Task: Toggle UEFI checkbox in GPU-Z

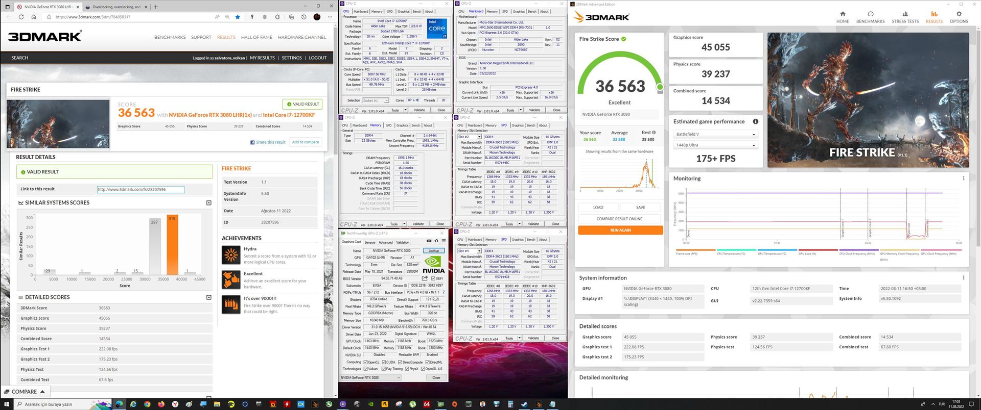Action: coord(433,278)
